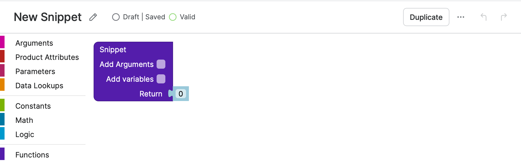Select the Math category
521x164 pixels.
24,120
